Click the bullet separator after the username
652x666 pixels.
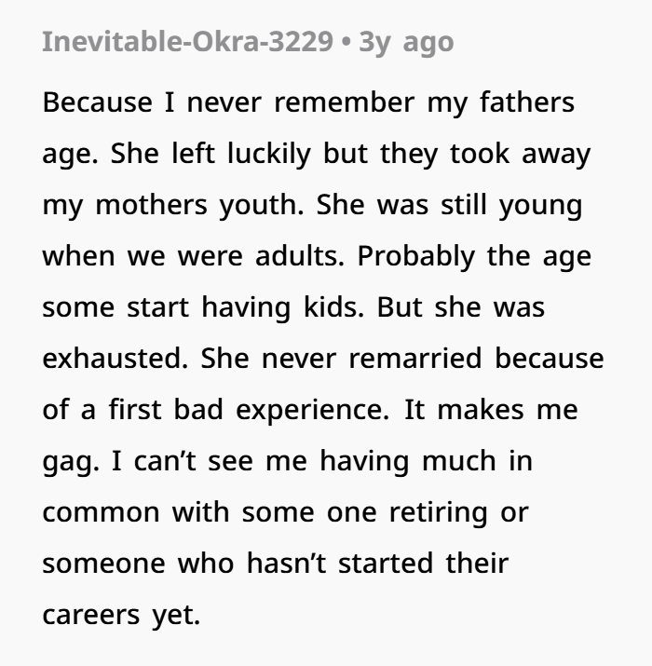[x=347, y=43]
